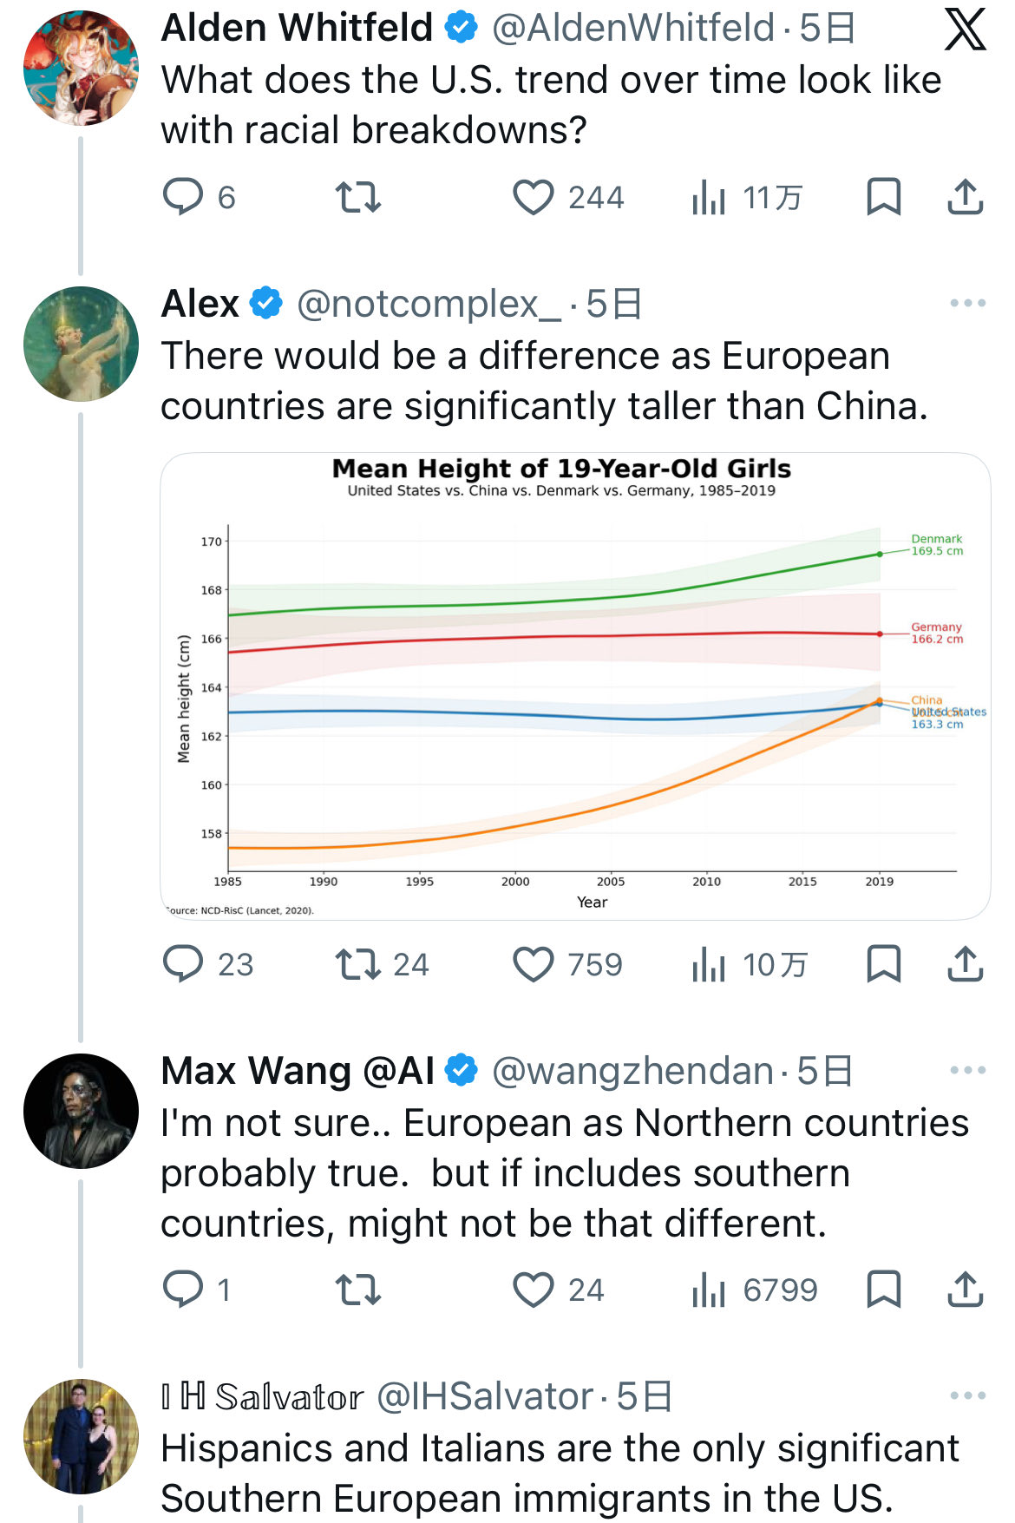
Task: Bookmark Max Wang's tweet
Action: pyautogui.click(x=883, y=1290)
